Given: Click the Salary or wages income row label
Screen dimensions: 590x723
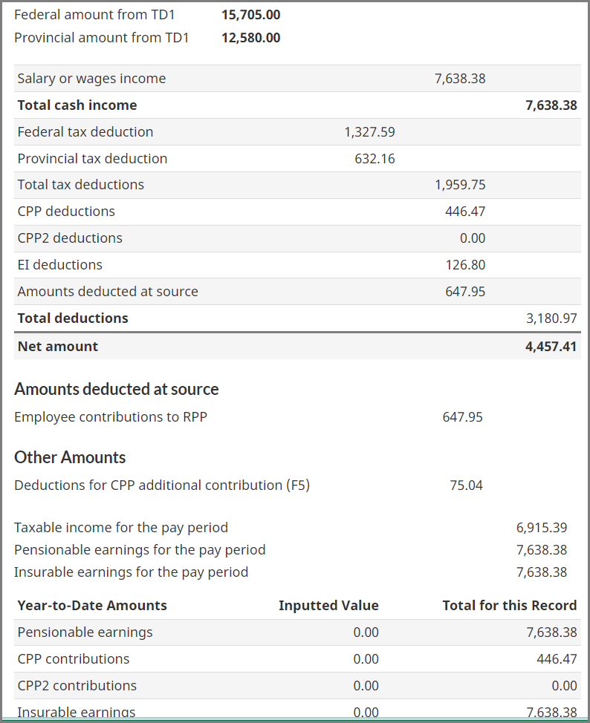Looking at the screenshot, I should coord(91,79).
